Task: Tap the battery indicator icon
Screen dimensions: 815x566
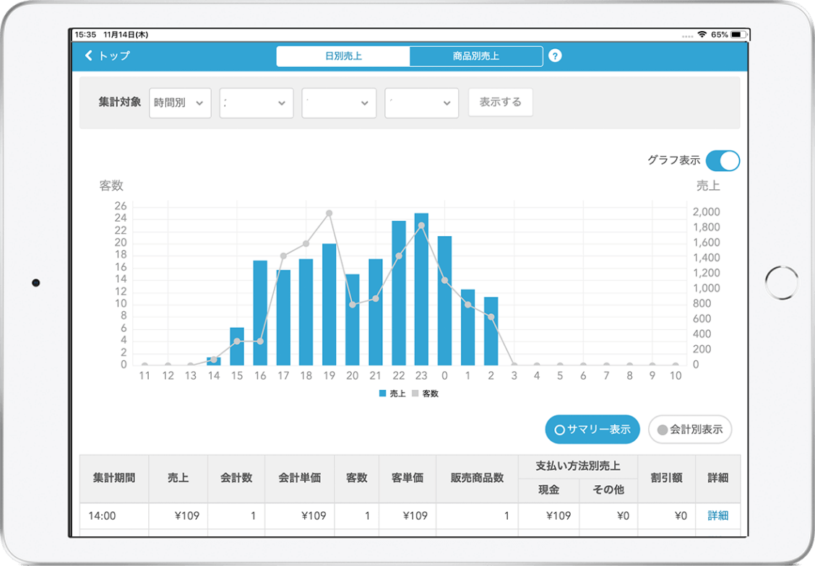Action: point(738,35)
